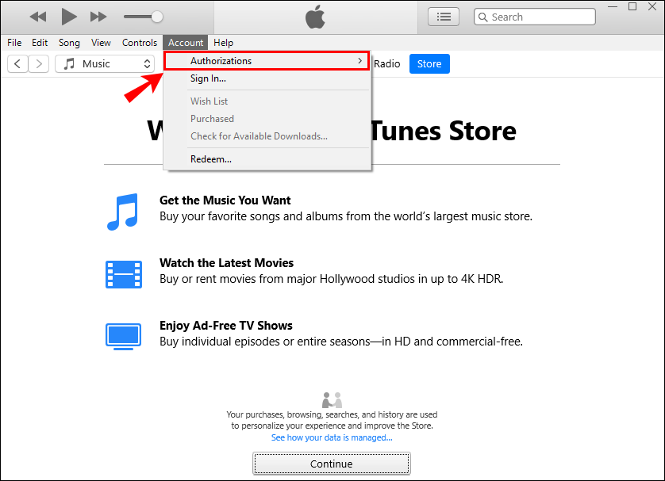Image resolution: width=665 pixels, height=481 pixels.
Task: Open the Music media picker dropdown
Action: (105, 64)
